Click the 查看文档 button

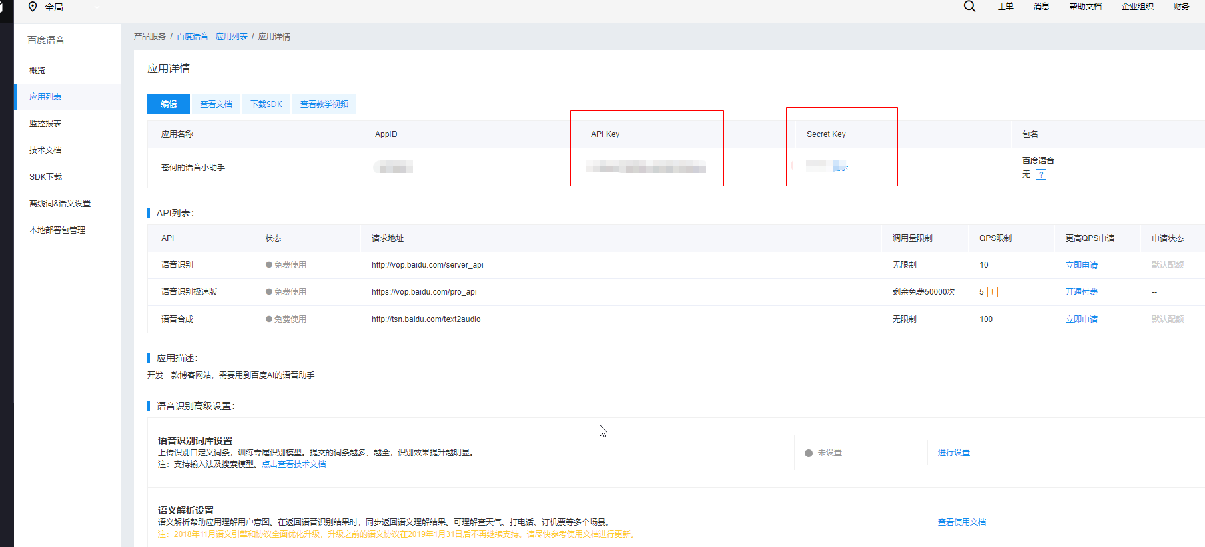[x=216, y=104]
